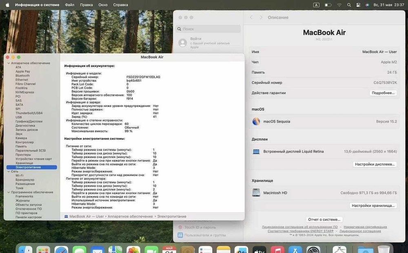Open Настройки дисплеев… button

click(x=375, y=164)
